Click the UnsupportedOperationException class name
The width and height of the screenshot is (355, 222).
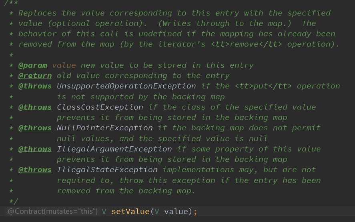(x=126, y=86)
